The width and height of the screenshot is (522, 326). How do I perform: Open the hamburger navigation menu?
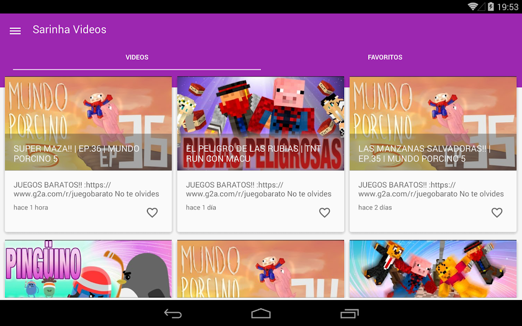pyautogui.click(x=15, y=31)
